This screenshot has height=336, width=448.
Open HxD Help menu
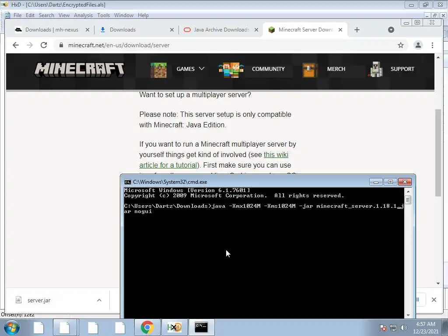click(x=143, y=15)
